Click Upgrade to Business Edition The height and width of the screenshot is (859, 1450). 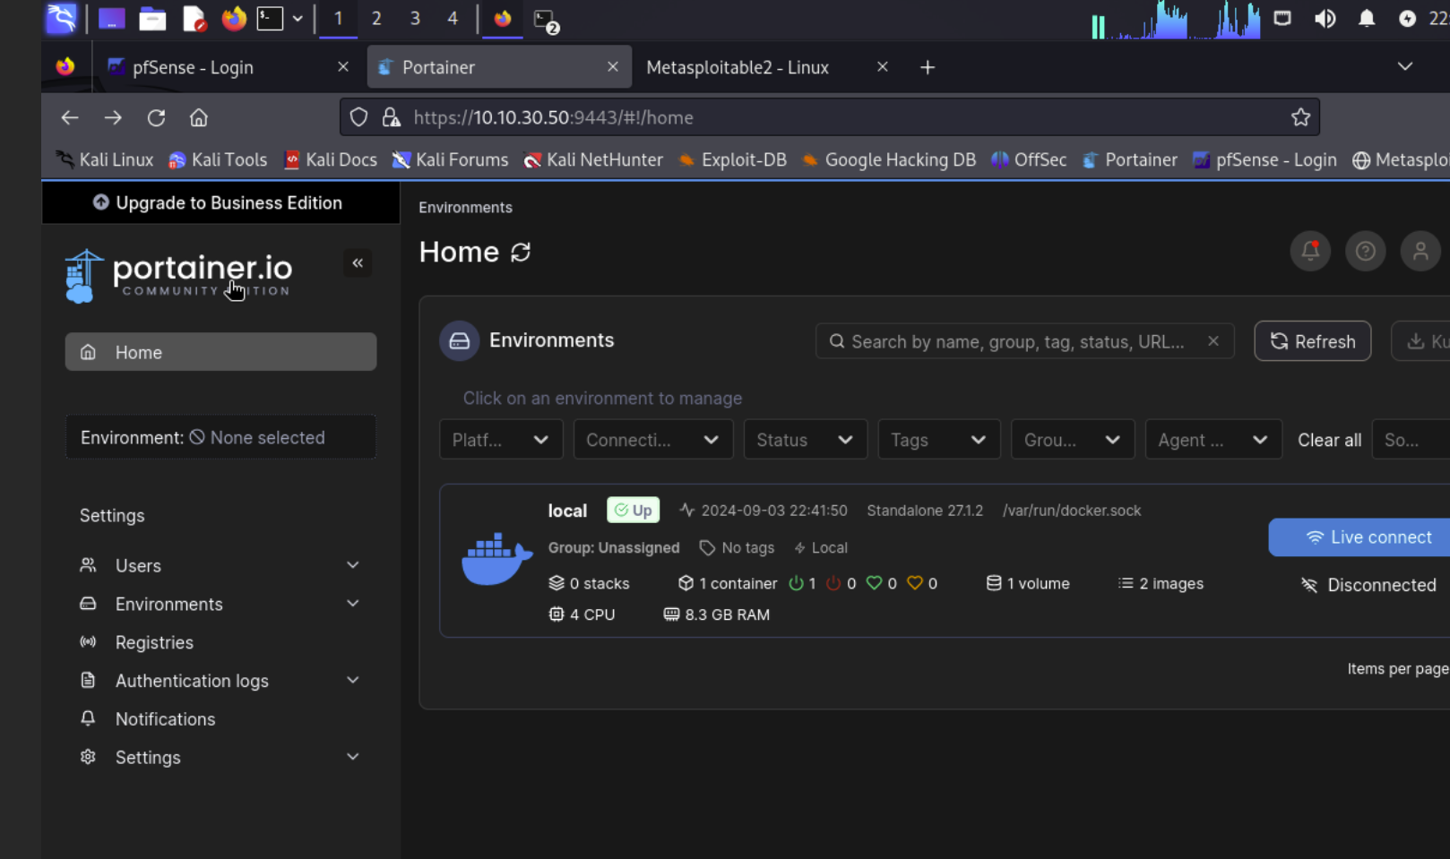coord(219,202)
